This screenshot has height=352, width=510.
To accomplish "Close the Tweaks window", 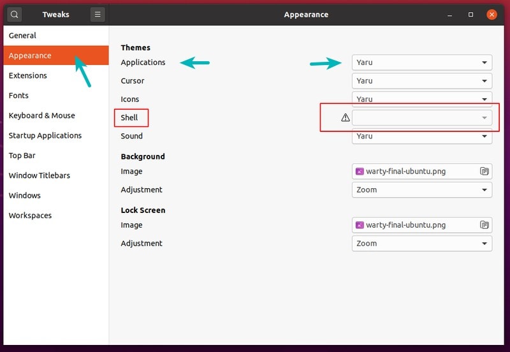I will [x=492, y=15].
